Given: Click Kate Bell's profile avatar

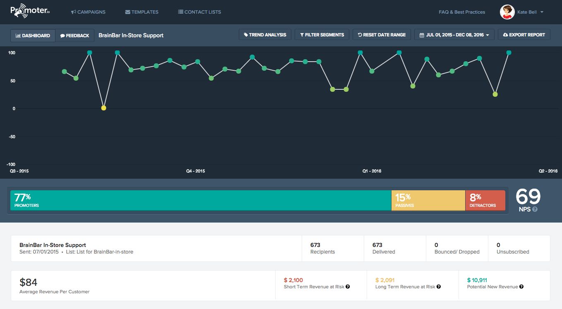Looking at the screenshot, I should click(507, 12).
